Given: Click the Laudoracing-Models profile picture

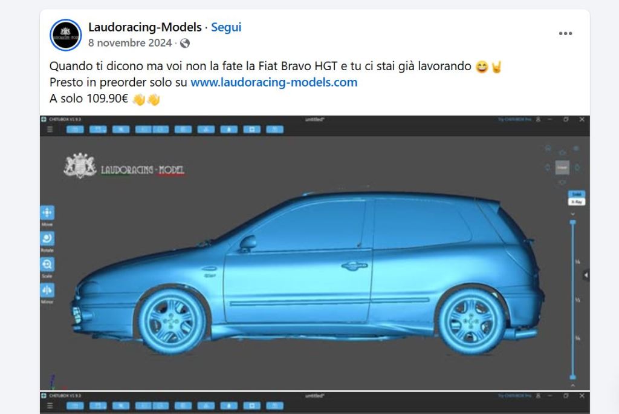Looking at the screenshot, I should pyautogui.click(x=65, y=34).
